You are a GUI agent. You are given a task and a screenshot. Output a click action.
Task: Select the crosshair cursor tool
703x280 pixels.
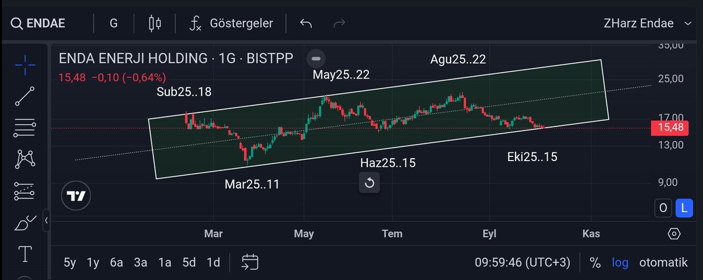pos(25,66)
